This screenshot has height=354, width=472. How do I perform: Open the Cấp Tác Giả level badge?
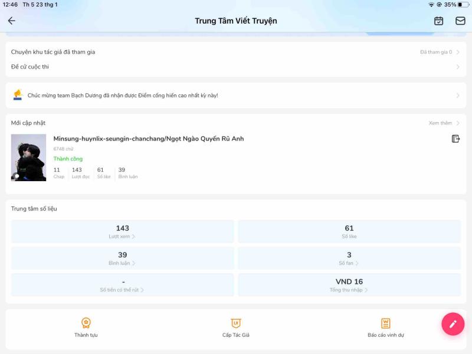tap(236, 323)
